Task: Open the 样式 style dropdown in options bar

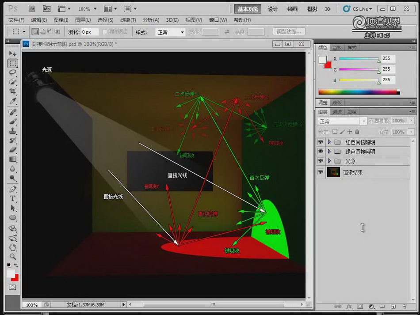Action: tap(170, 32)
